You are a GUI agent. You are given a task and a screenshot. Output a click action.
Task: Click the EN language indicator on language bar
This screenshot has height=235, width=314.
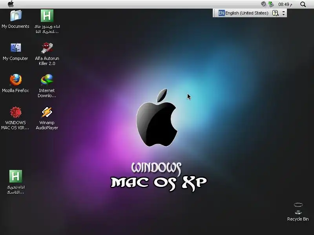[x=221, y=13]
